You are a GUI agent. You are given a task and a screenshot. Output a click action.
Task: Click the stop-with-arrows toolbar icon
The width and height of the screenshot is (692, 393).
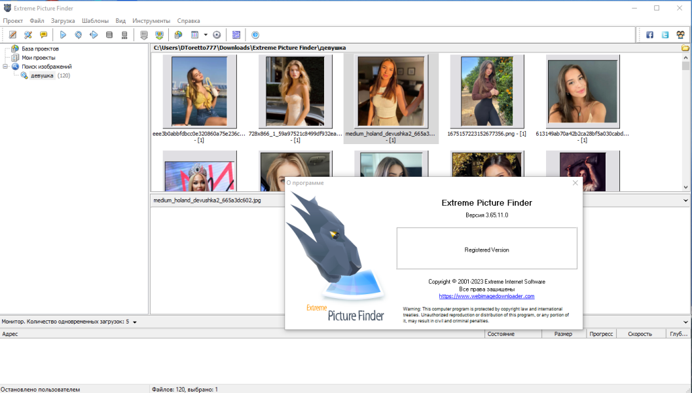pyautogui.click(x=124, y=35)
